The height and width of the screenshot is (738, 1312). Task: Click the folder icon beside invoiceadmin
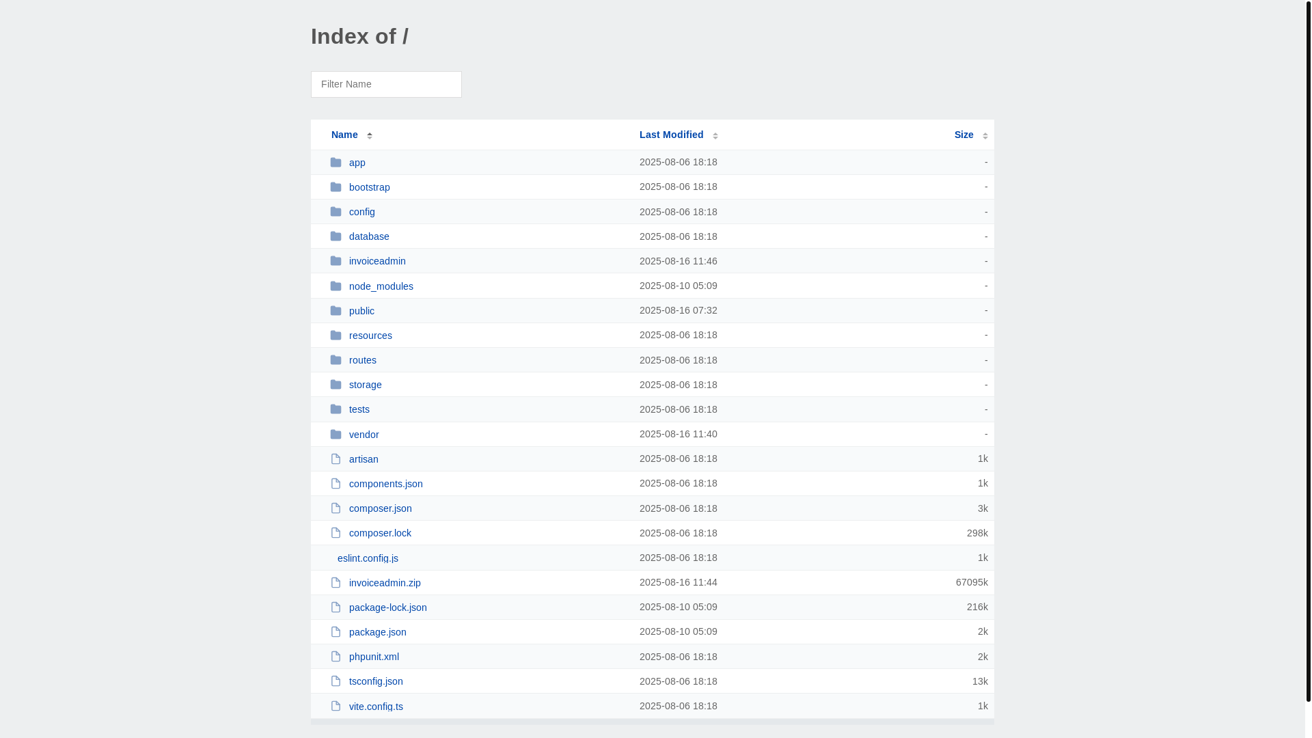pyautogui.click(x=336, y=261)
